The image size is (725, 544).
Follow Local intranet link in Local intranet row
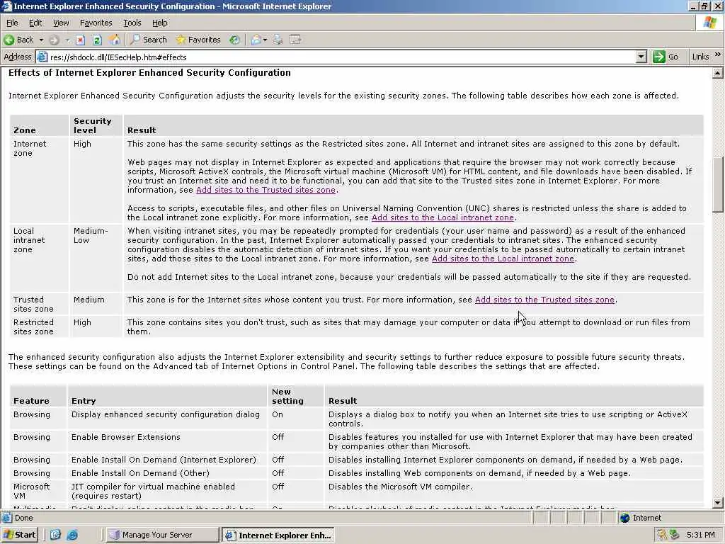tap(503, 259)
